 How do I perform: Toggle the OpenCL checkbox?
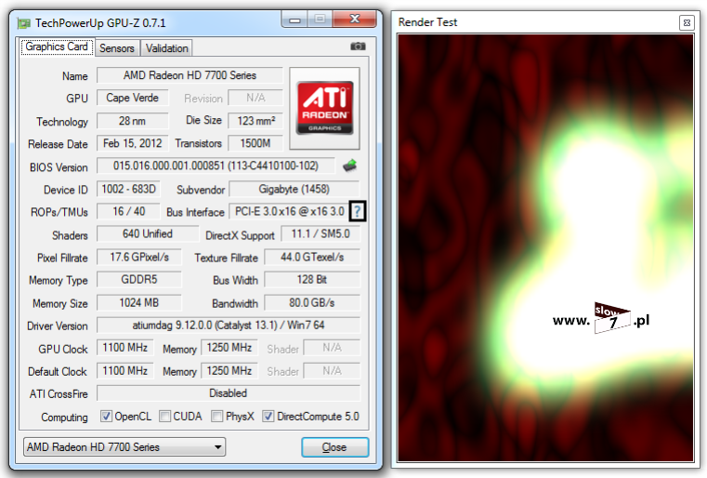106,417
